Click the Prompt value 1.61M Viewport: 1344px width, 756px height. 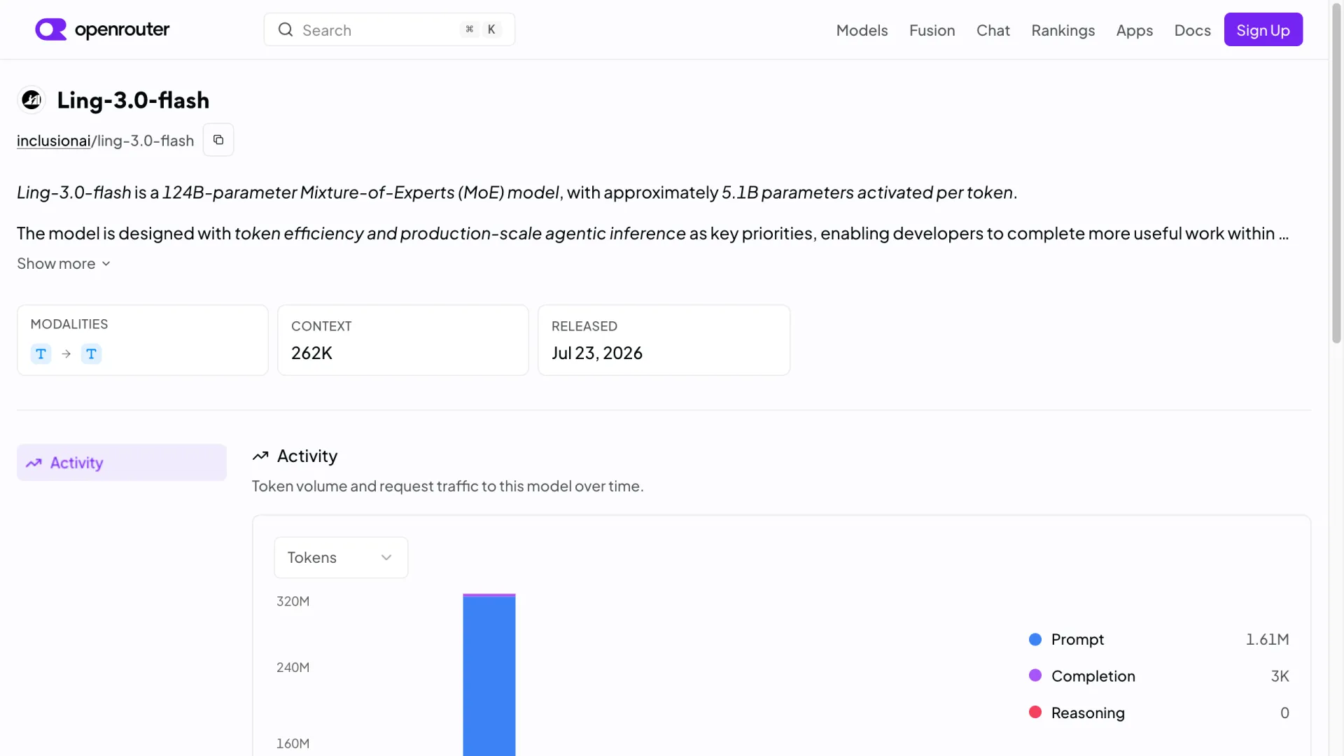pos(1267,639)
